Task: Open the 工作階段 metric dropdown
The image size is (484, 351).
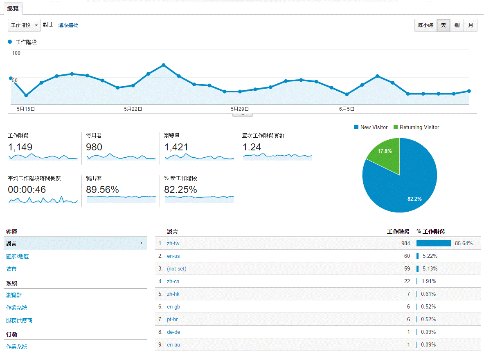Action: coord(24,25)
